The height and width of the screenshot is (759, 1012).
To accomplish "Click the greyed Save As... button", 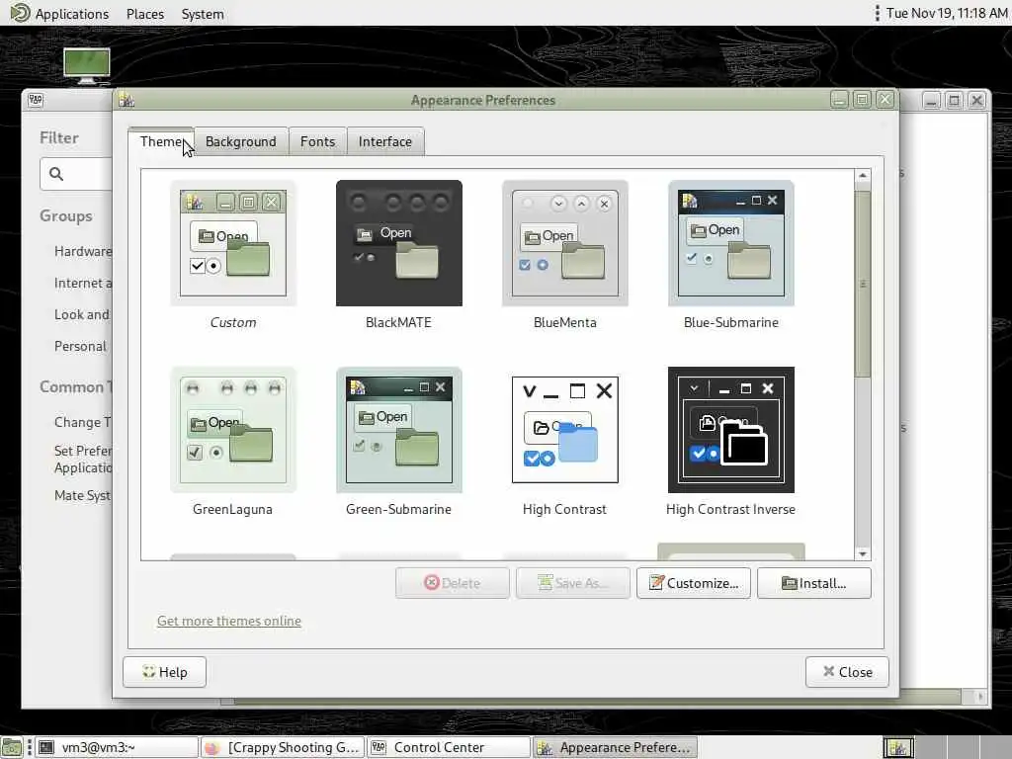I will [x=572, y=583].
